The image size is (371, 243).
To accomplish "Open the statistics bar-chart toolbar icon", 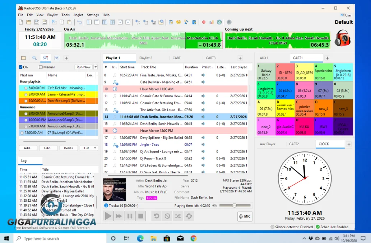I will pyautogui.click(x=212, y=22).
